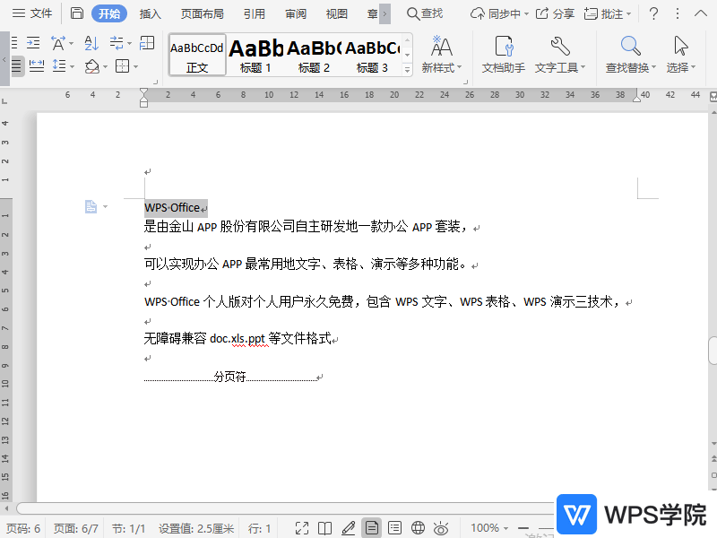The width and height of the screenshot is (717, 538).
Task: Enable eye protection mode in status bar
Action: coord(440,527)
